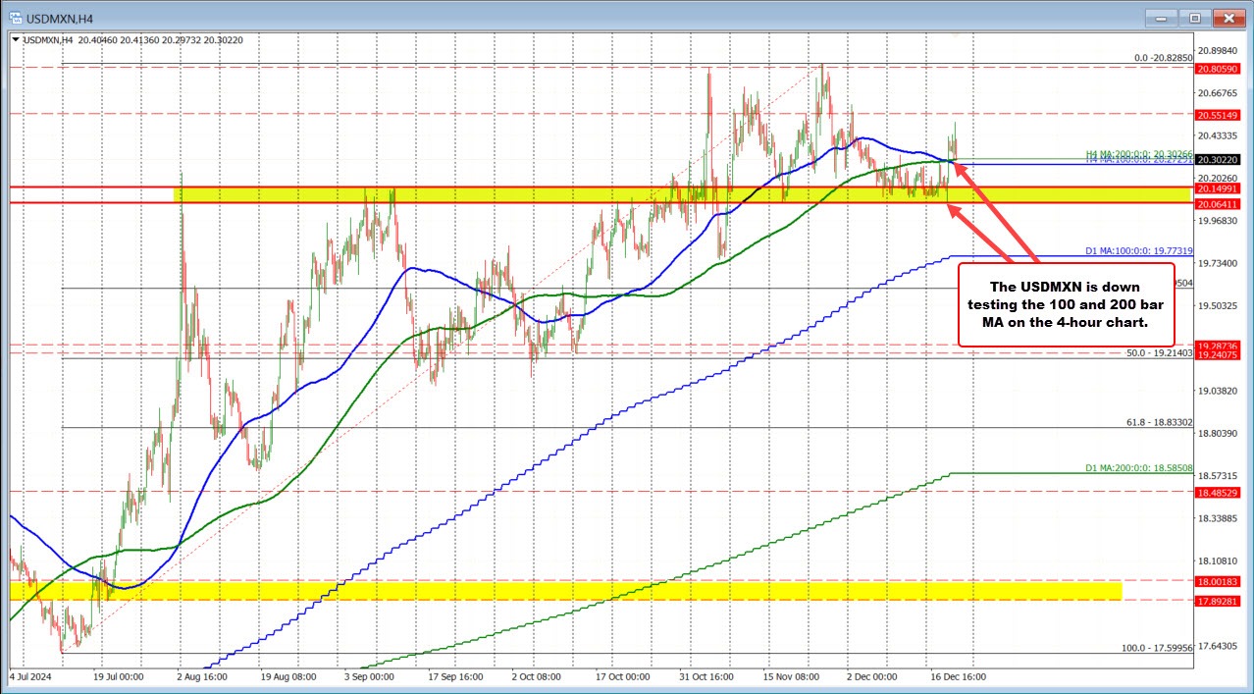Click the Fibonacci label '100.0 - 17.59956'
Image resolution: width=1254 pixels, height=694 pixels.
pyautogui.click(x=1157, y=648)
